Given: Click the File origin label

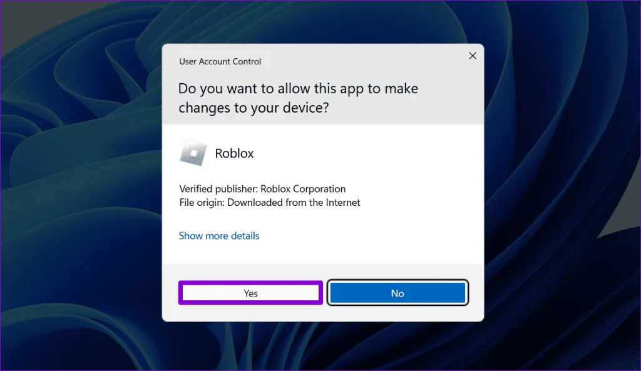Looking at the screenshot, I should 202,203.
